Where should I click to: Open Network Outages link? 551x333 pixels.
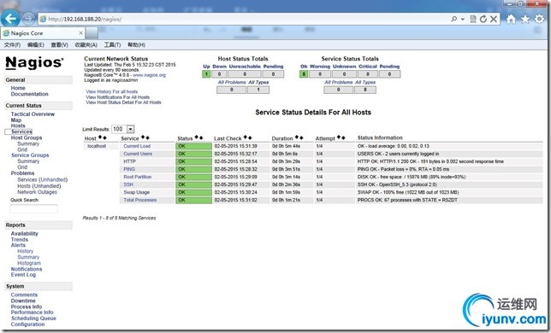pyautogui.click(x=37, y=192)
